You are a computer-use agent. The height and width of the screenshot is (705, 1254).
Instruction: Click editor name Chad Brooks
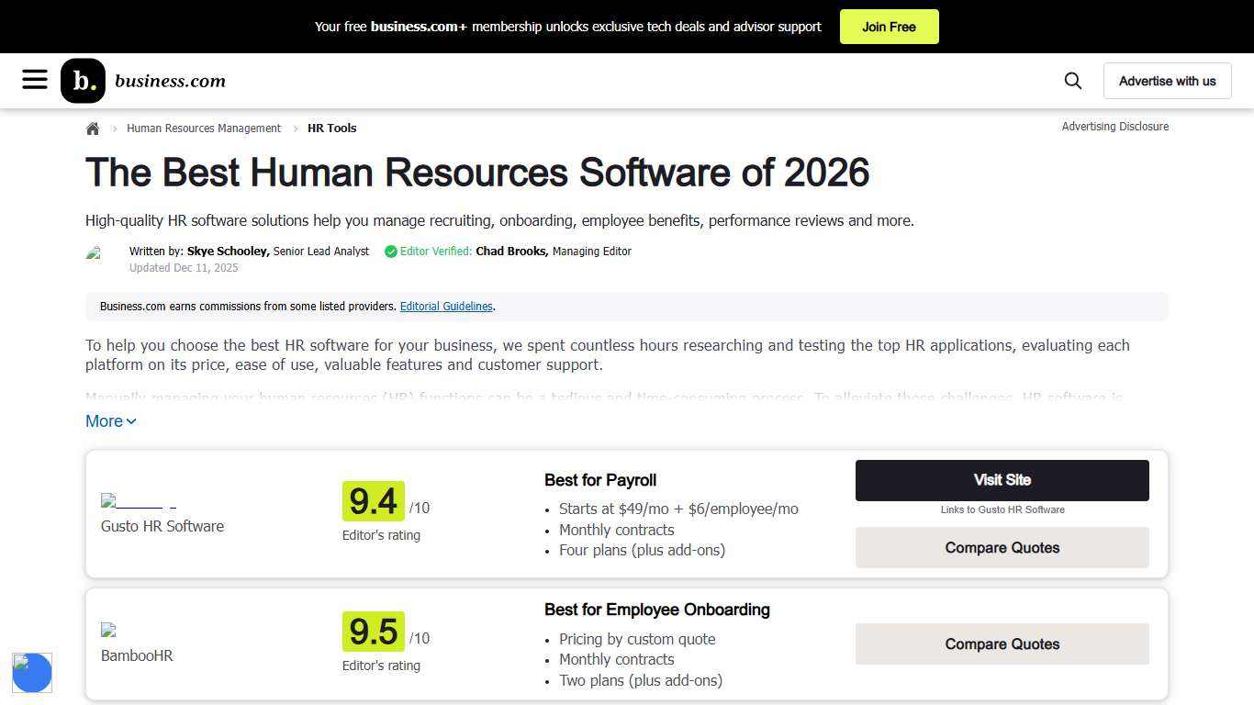pyautogui.click(x=509, y=251)
